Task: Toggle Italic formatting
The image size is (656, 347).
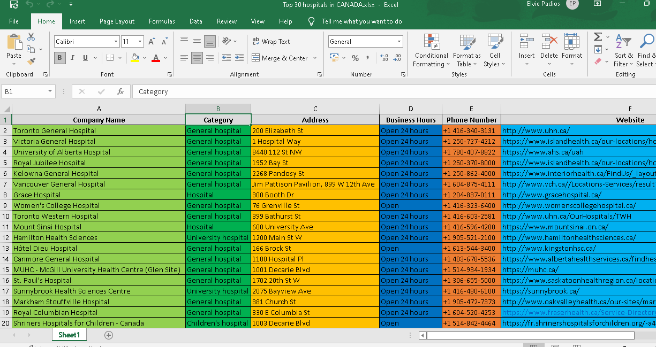Action: click(x=72, y=58)
